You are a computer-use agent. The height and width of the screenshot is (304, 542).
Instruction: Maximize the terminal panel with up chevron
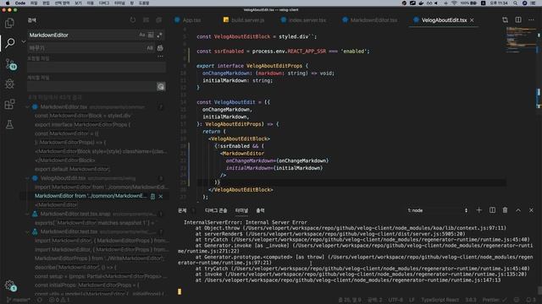(x=518, y=210)
